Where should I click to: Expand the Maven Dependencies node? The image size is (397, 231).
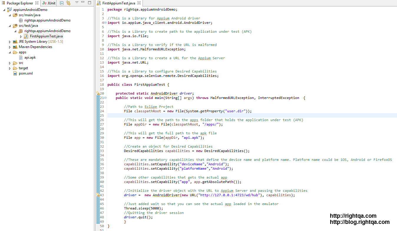click(x=9, y=47)
